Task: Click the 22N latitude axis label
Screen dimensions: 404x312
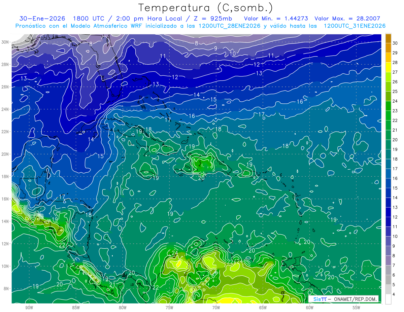Action: coord(5,132)
